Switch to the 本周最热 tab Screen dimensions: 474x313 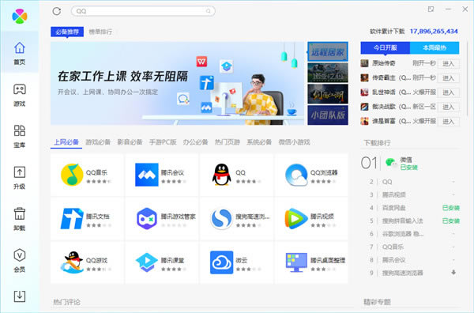[x=434, y=47]
